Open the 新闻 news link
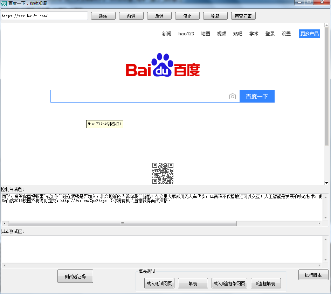Screen dimensions: 331x294 click(167, 34)
